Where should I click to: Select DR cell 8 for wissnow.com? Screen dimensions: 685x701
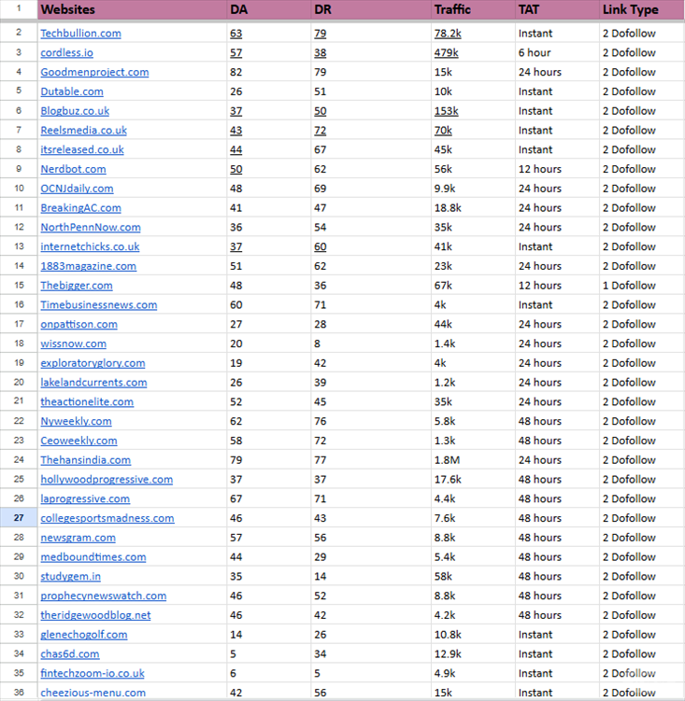point(371,343)
